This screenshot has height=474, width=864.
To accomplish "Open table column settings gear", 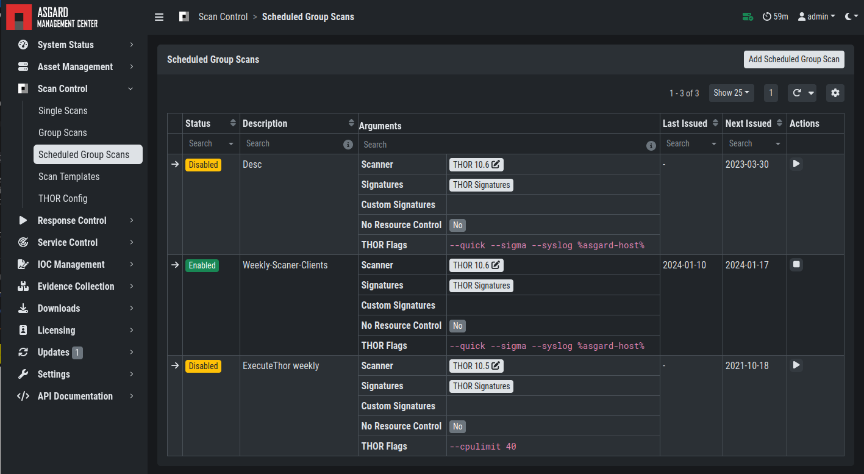I will pyautogui.click(x=835, y=93).
